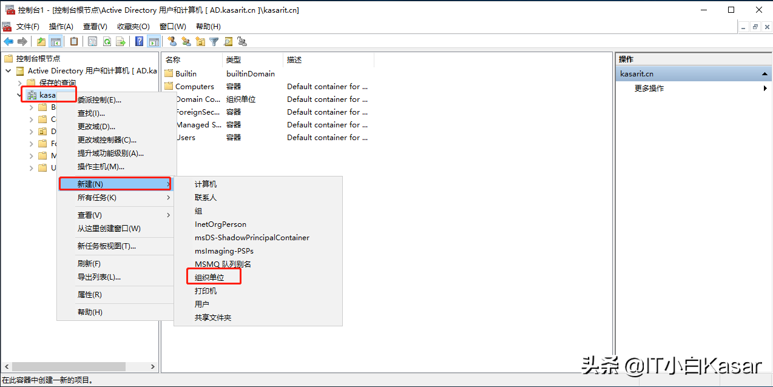
Task: Click the Up one level folder icon
Action: point(41,41)
